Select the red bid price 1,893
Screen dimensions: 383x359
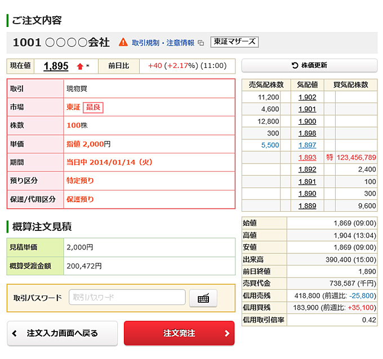(x=308, y=157)
